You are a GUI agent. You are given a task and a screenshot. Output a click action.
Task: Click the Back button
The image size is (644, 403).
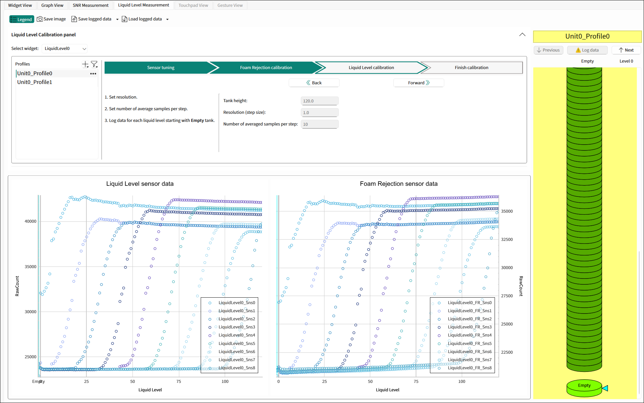click(x=314, y=83)
